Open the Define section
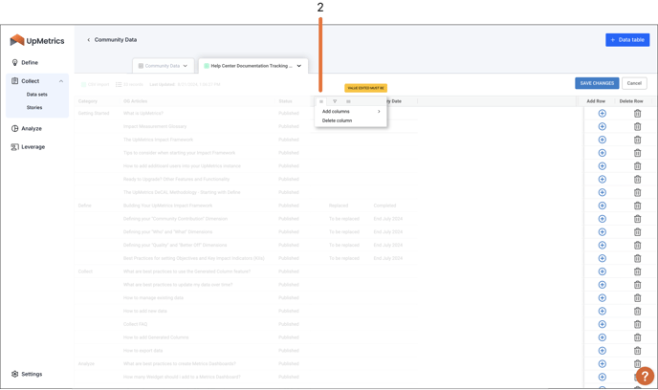The height and width of the screenshot is (390, 658). (25, 62)
